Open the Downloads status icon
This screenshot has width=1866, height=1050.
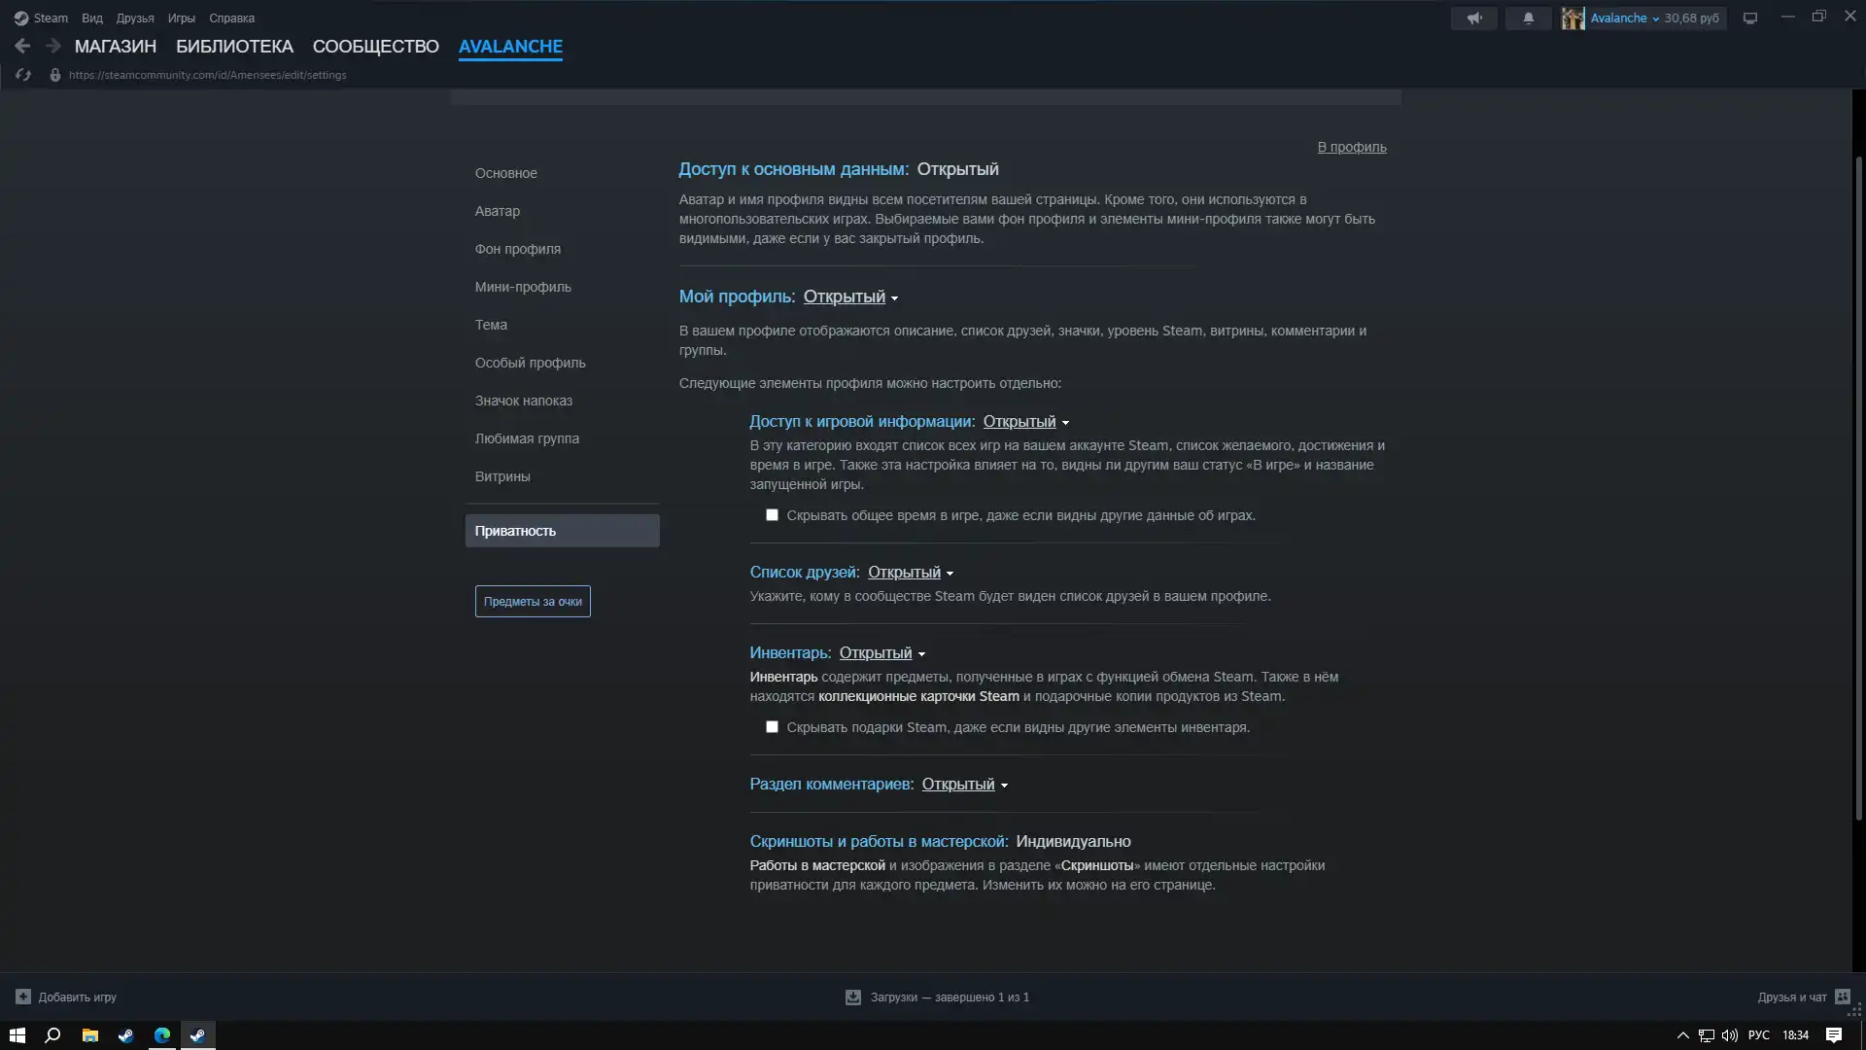[x=853, y=997]
